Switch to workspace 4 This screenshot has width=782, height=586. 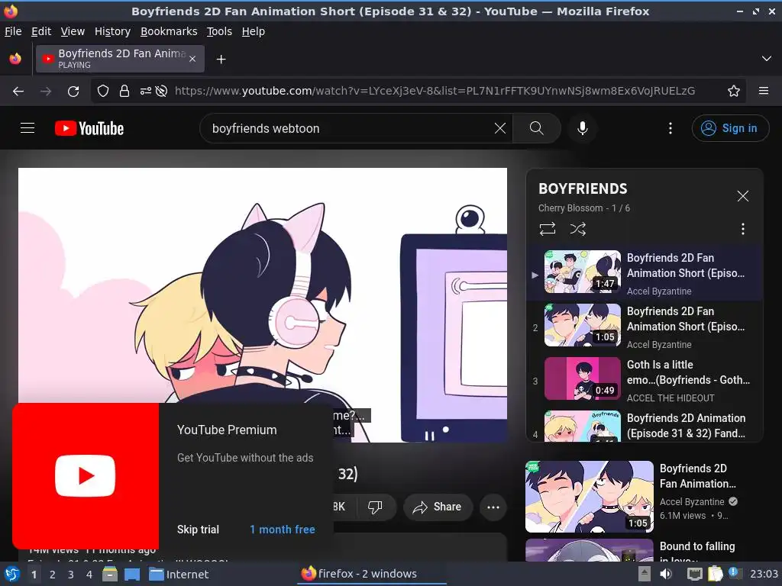89,575
